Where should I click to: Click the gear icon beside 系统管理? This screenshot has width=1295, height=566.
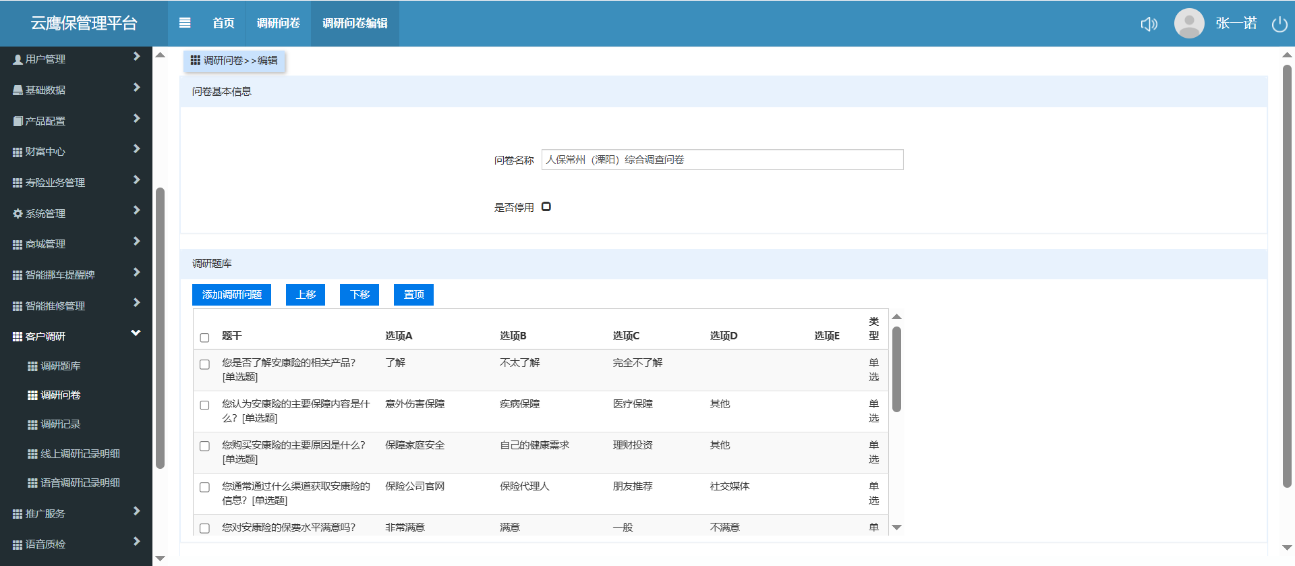[x=18, y=214]
